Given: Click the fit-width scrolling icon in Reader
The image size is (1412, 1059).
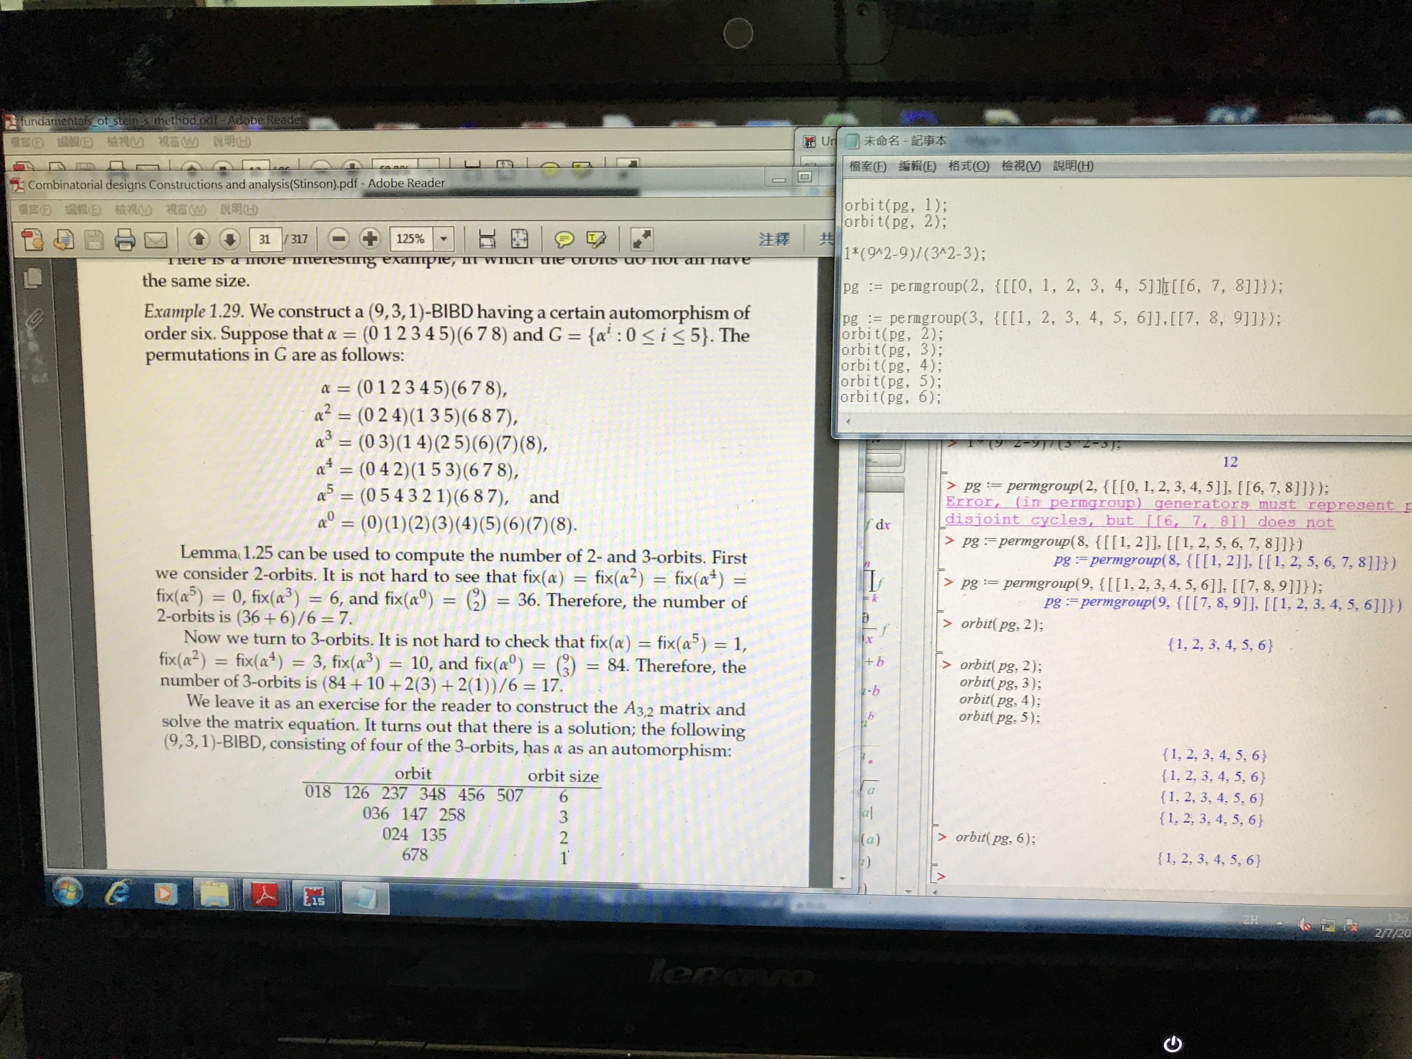Looking at the screenshot, I should click(487, 239).
